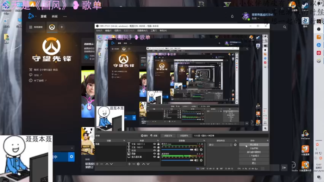Viewport: 324px width, 182px height.
Task: Toggle lock on 图像 source
Action: point(158,154)
